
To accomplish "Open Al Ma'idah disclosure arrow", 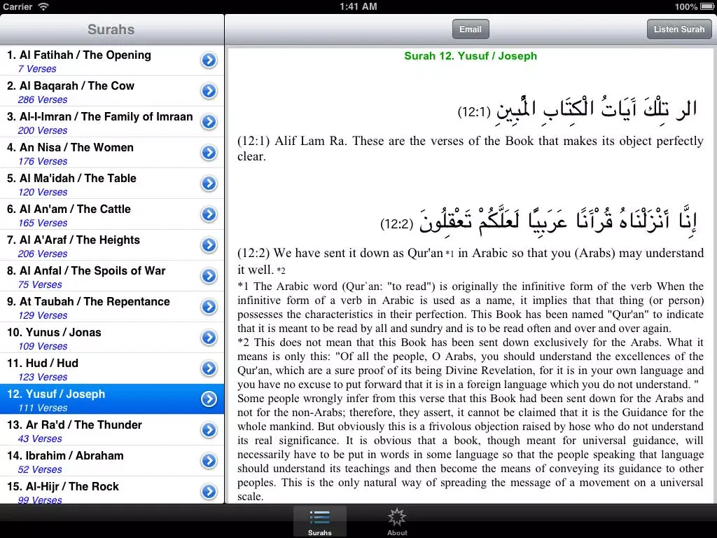I will tap(209, 184).
